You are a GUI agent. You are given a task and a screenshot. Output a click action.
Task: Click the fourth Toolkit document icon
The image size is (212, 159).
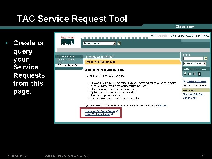tap(199, 74)
